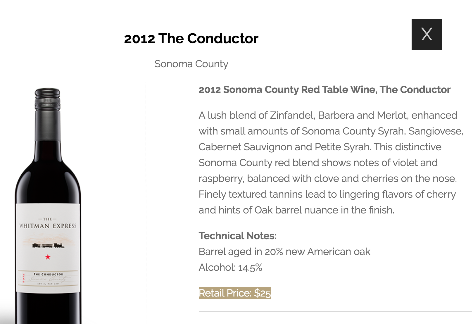Click the Technical Notes heading
The width and height of the screenshot is (473, 324).
coord(237,236)
